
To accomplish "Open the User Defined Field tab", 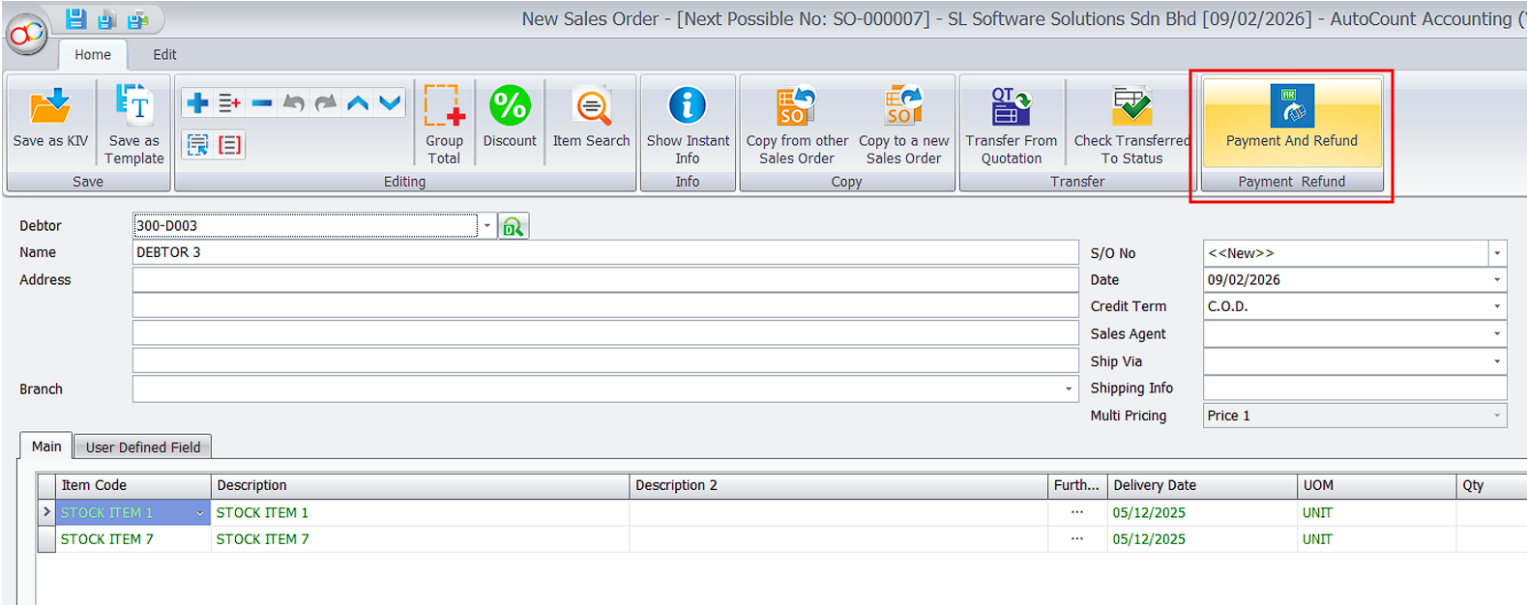I will click(x=143, y=447).
